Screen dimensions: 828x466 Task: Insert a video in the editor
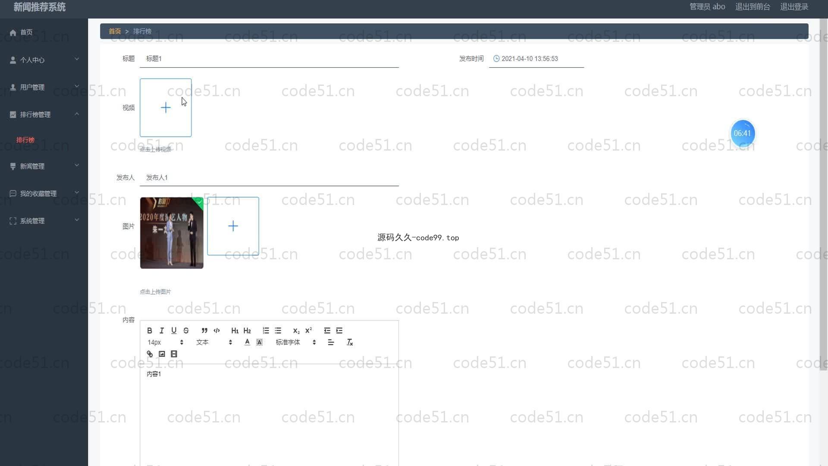click(x=174, y=354)
